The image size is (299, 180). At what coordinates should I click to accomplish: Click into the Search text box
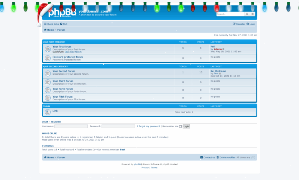[x=230, y=14]
